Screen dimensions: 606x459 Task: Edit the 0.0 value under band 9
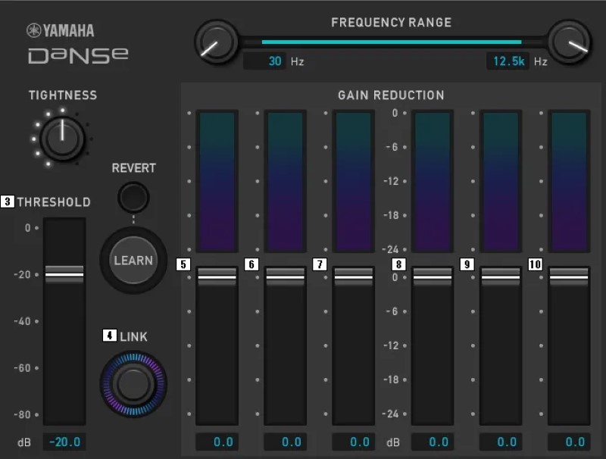[501, 442]
